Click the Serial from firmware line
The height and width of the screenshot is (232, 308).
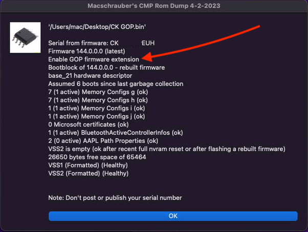tap(101, 43)
